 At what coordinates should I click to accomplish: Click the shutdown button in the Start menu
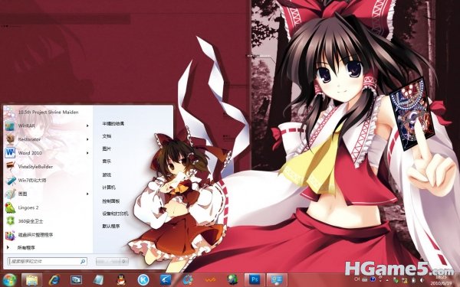click(108, 261)
